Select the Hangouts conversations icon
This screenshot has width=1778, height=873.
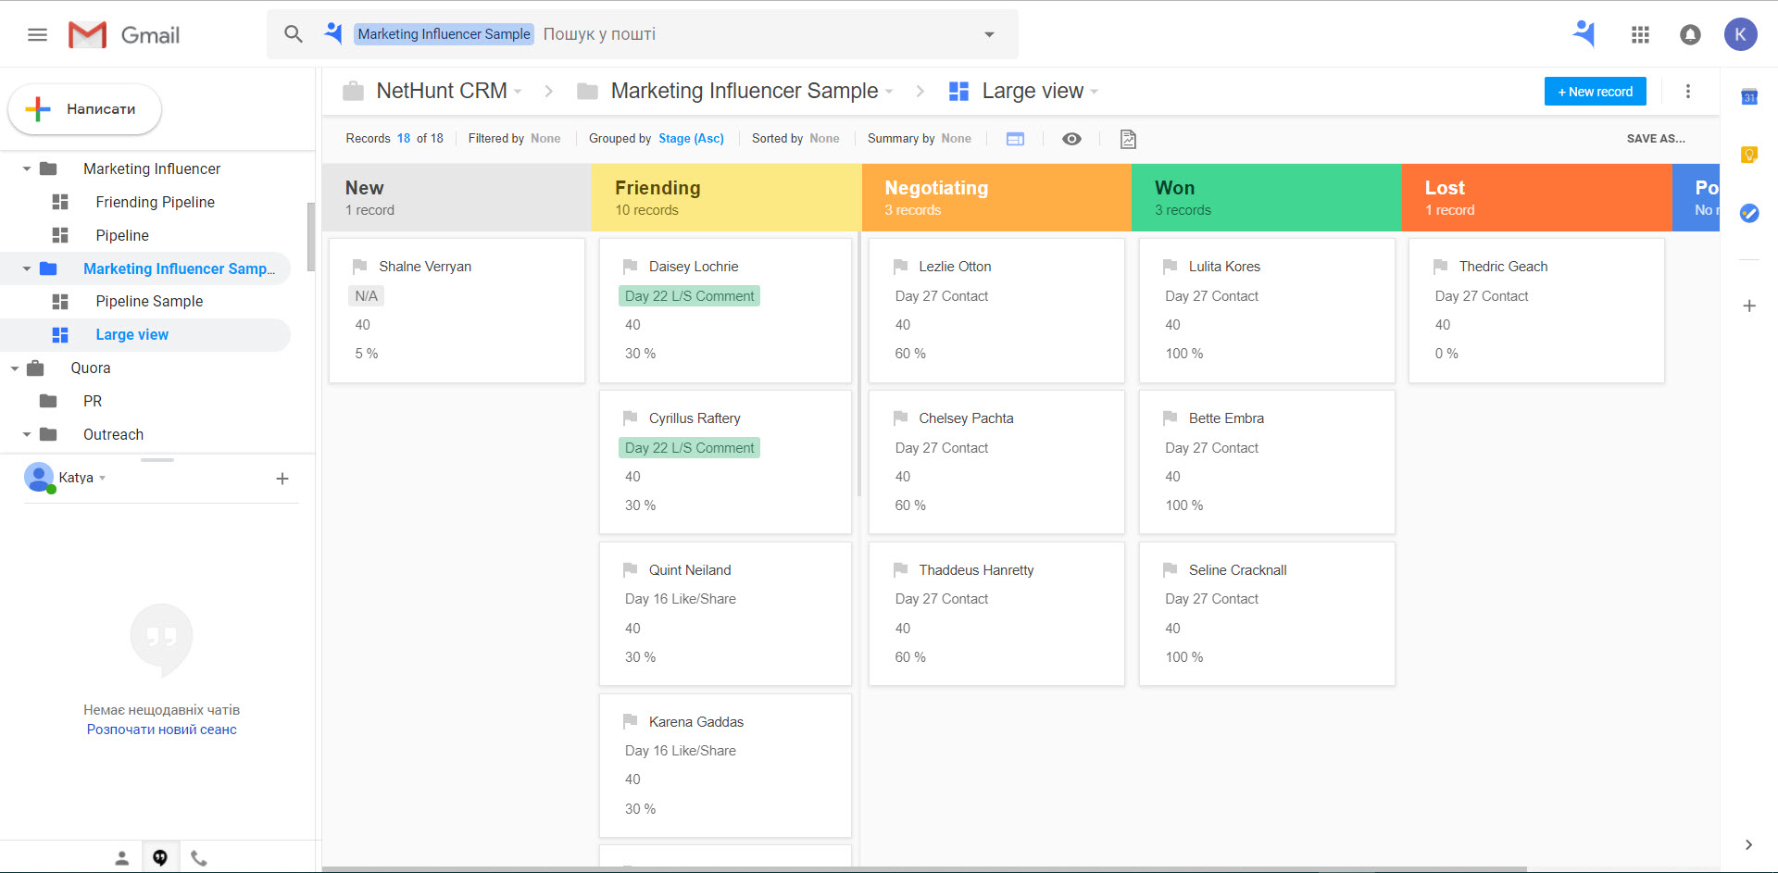160,857
